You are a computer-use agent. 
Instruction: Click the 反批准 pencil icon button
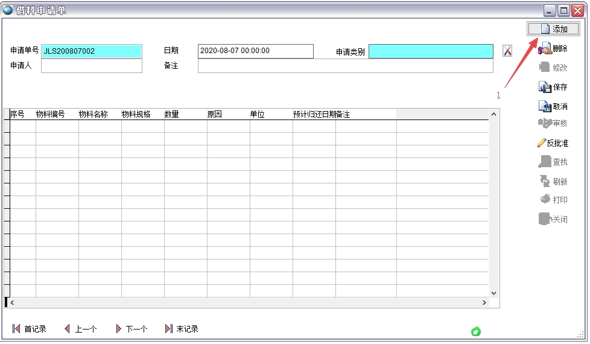(553, 143)
